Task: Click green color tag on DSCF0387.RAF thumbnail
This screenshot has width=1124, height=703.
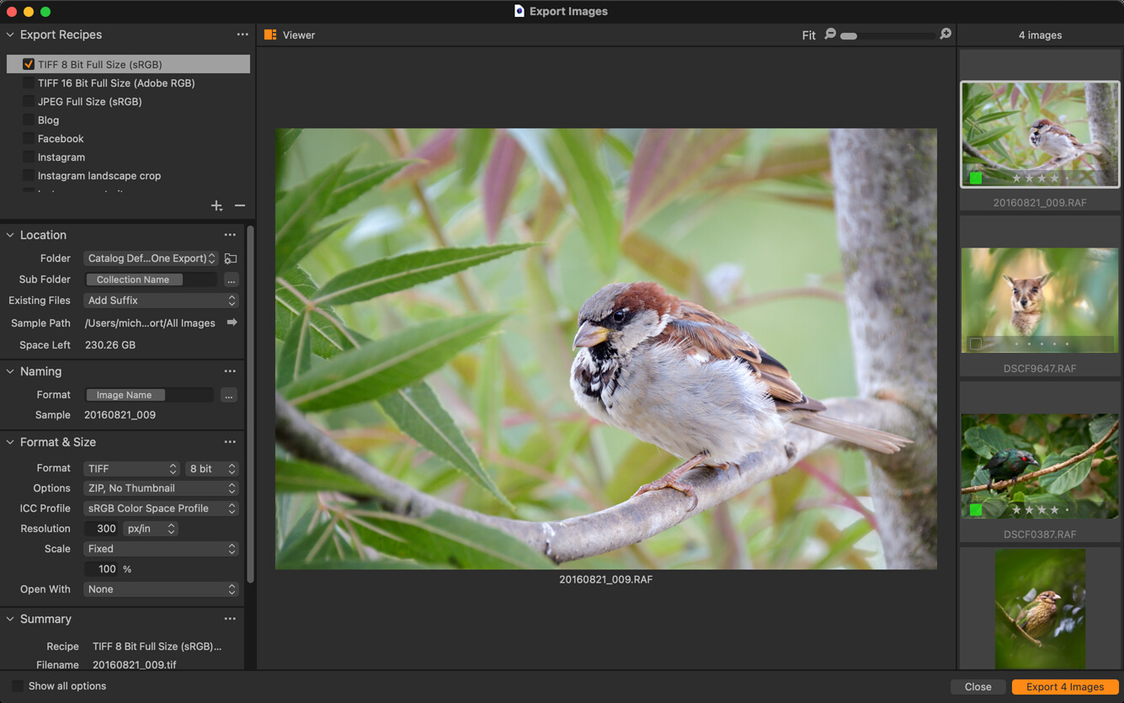Action: click(976, 510)
